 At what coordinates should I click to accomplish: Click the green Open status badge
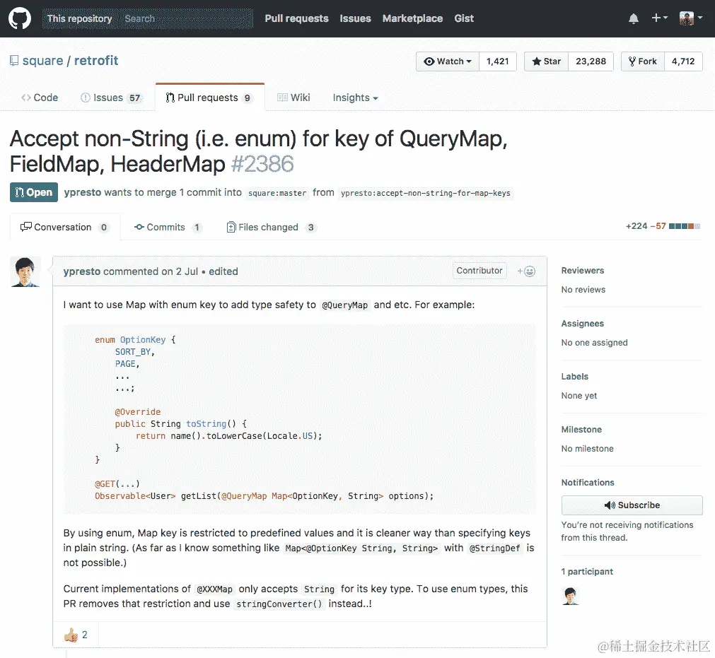click(34, 192)
